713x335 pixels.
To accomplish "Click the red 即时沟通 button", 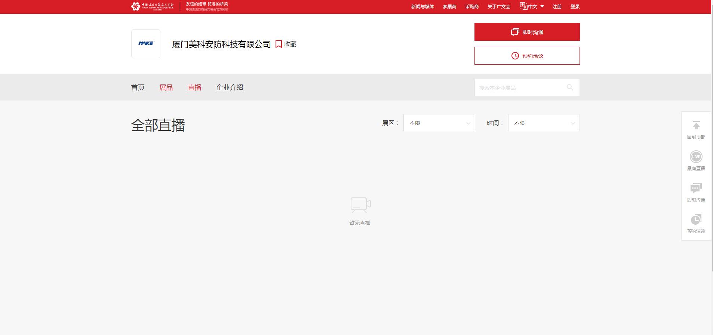I will 527,32.
